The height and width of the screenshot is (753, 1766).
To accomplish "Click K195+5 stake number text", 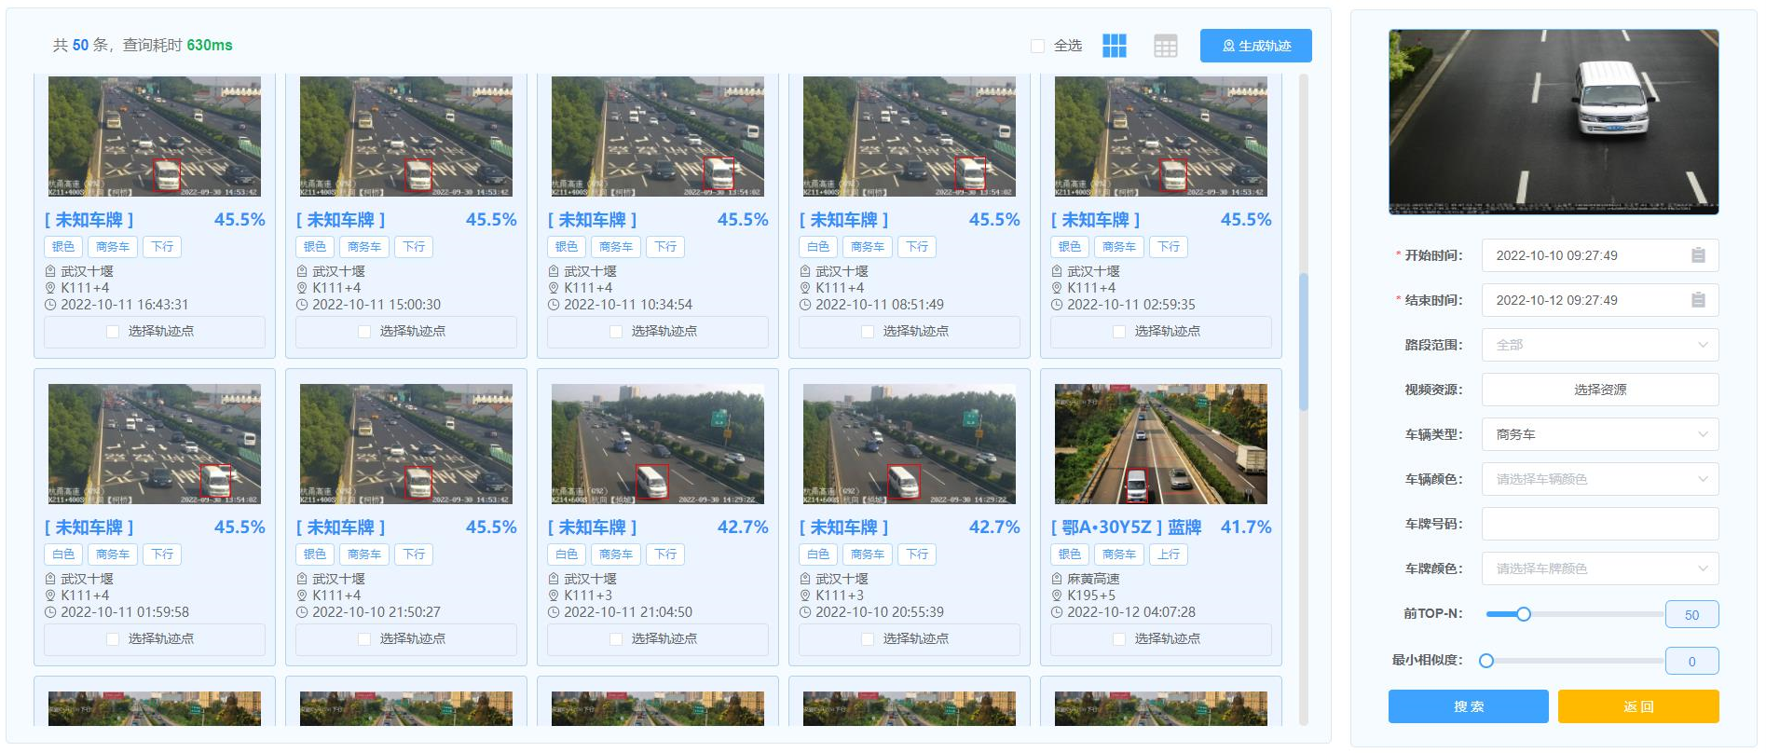I will (1091, 596).
